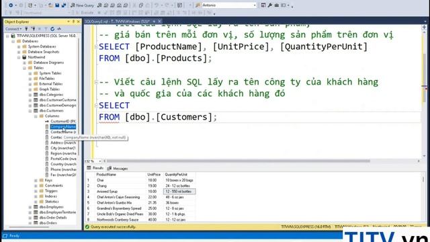Screen dimensions: 430x242
Task: Collapse the Columns folder under dbo.Customers
Action: (36, 116)
